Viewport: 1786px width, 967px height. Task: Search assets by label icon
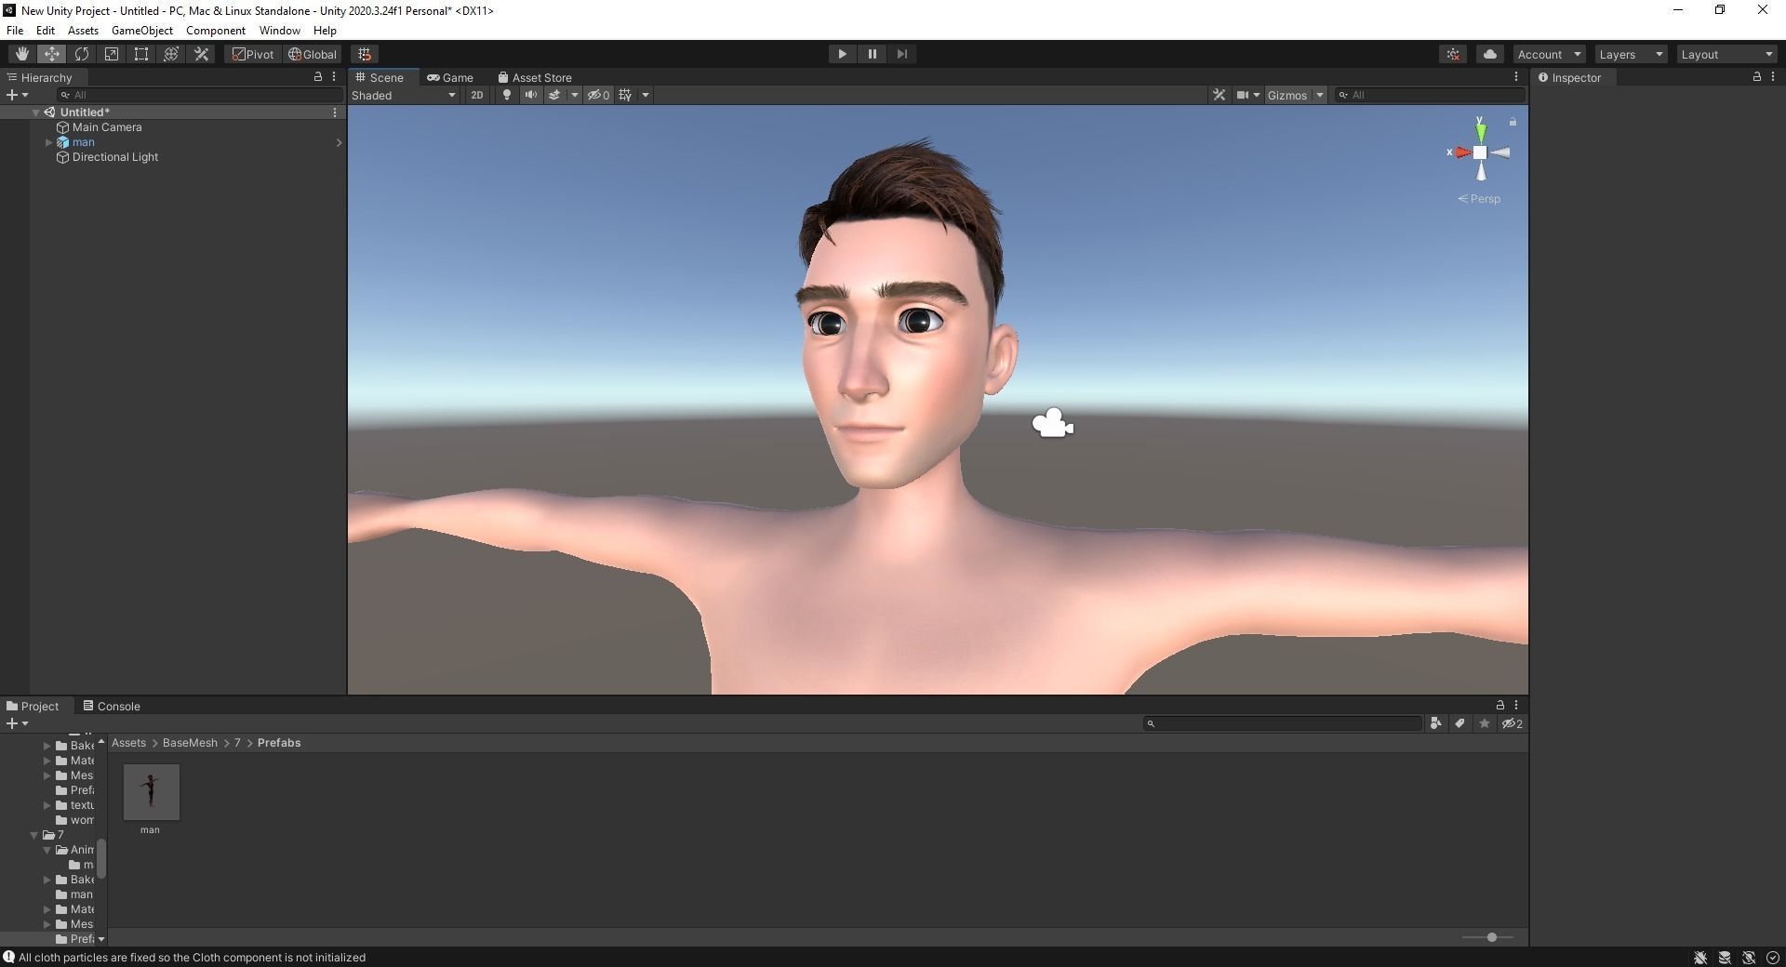pos(1459,723)
